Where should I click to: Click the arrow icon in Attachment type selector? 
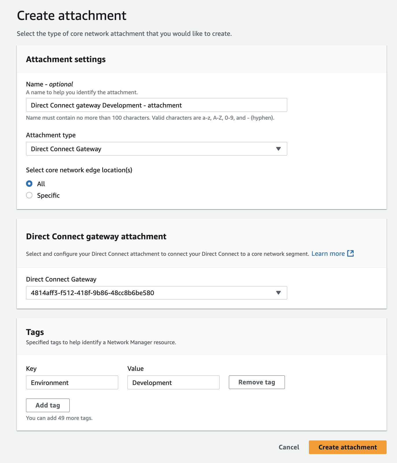pos(278,149)
